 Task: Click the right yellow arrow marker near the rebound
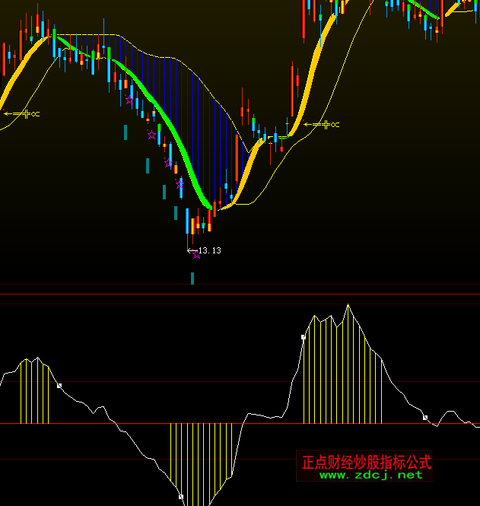tap(321, 124)
